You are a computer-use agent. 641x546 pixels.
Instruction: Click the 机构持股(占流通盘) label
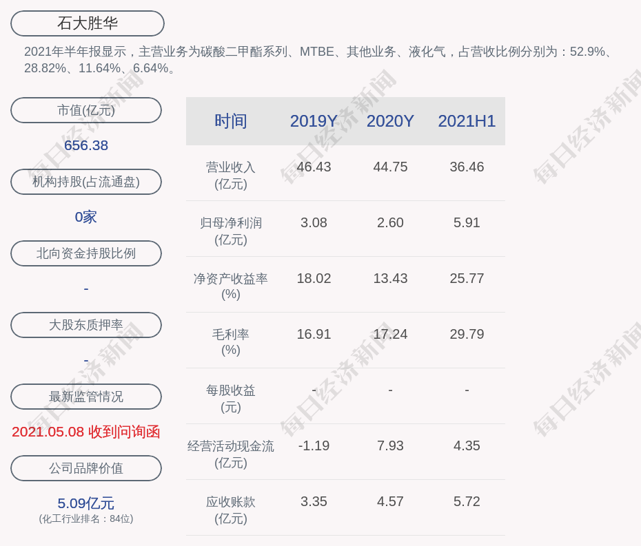[x=86, y=182]
